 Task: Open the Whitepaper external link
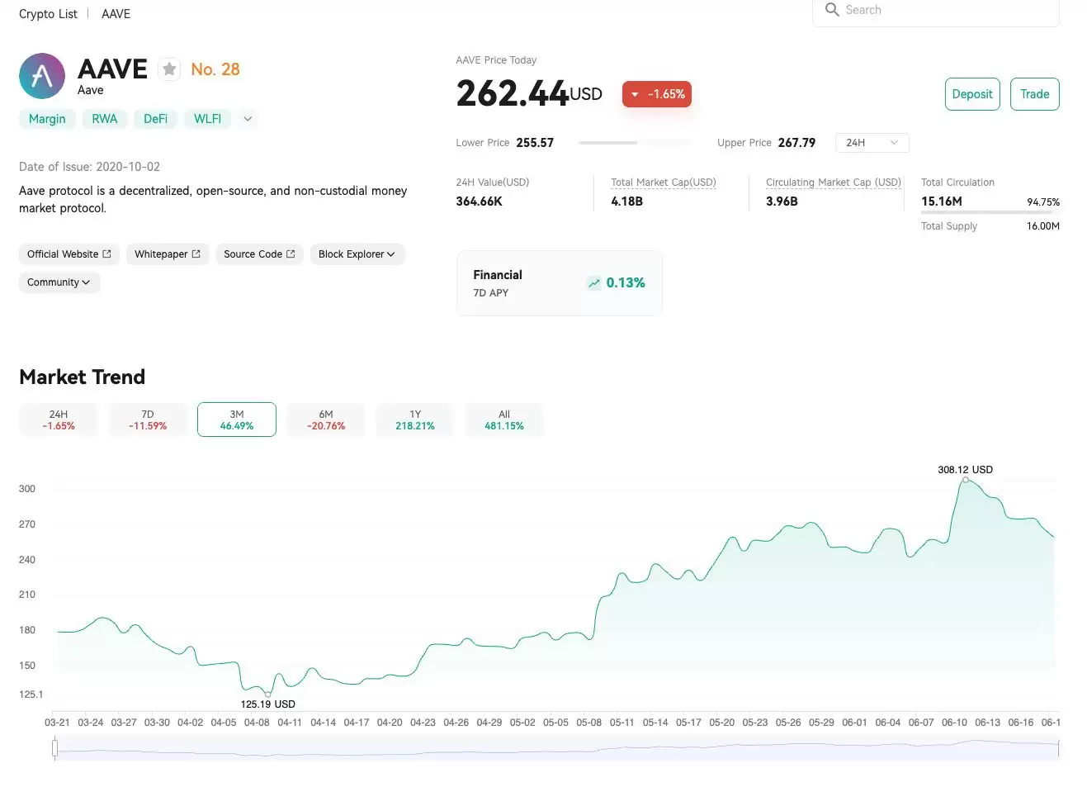(x=168, y=254)
